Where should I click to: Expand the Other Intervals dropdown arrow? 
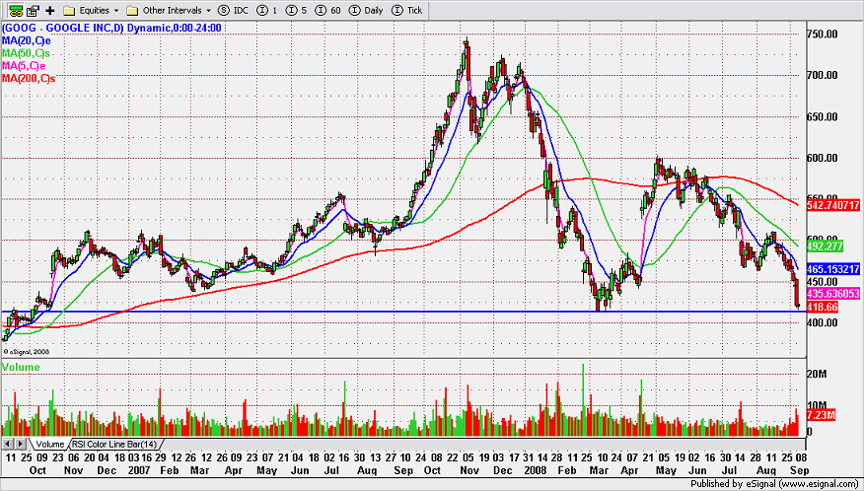click(208, 11)
